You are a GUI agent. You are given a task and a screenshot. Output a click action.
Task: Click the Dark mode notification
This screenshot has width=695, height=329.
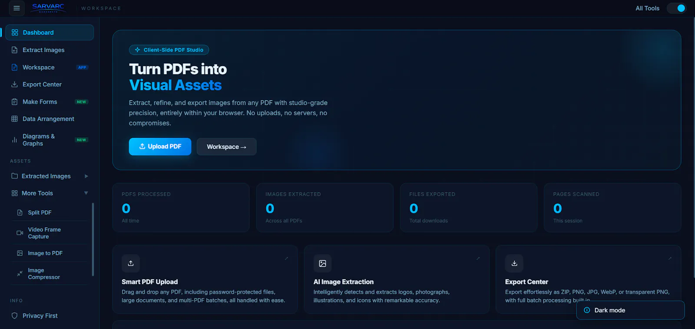630,310
